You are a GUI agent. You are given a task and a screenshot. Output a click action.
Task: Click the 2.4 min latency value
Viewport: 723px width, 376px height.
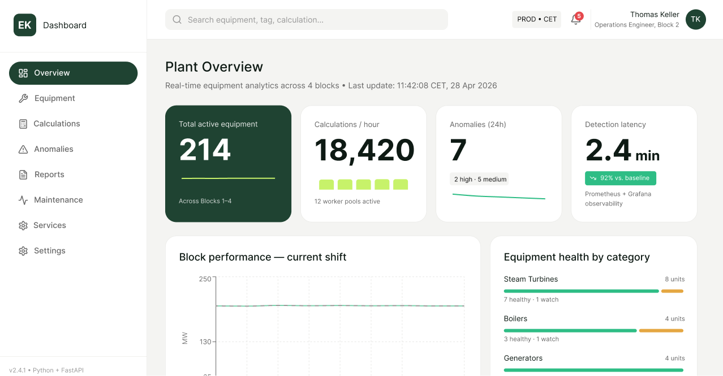coord(622,151)
